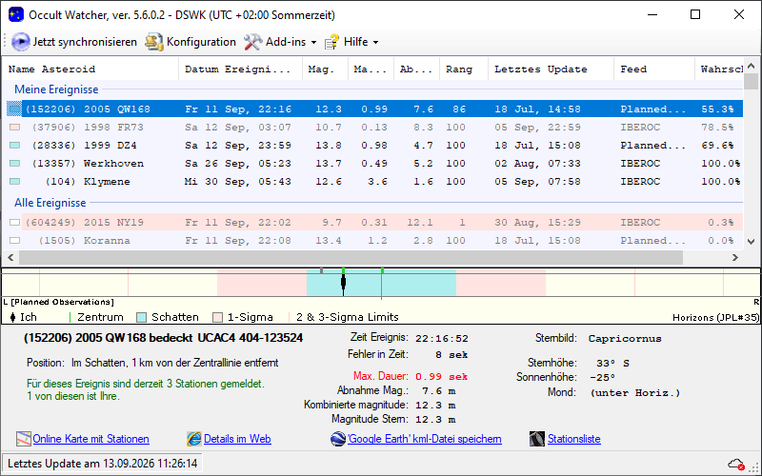Sort by Letztes Update column header
This screenshot has width=762, height=476.
(x=551, y=69)
